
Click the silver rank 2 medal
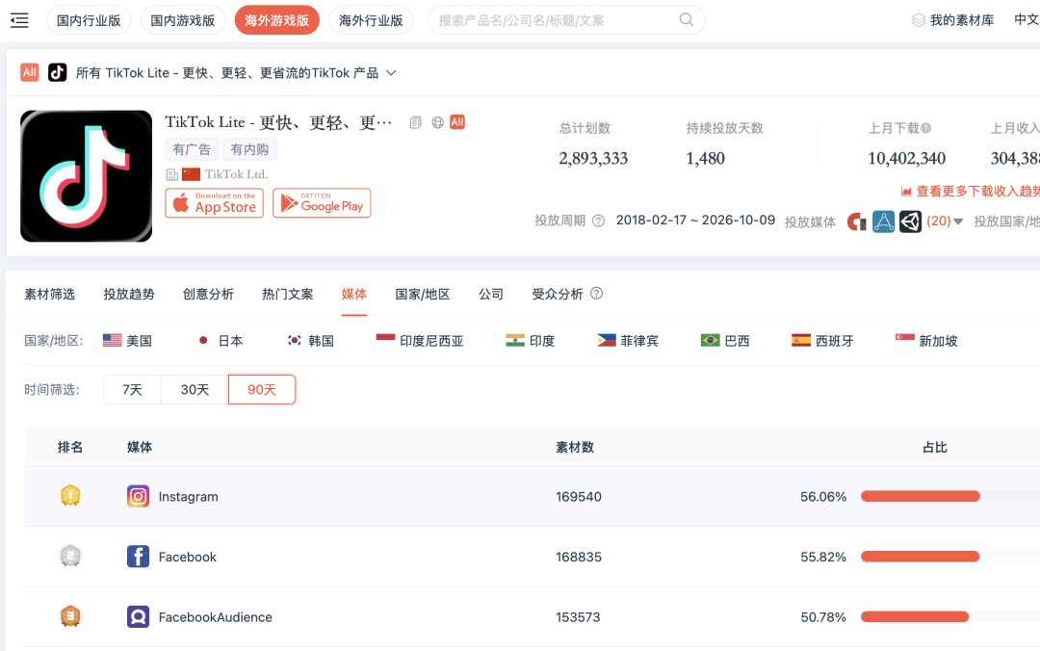click(x=70, y=556)
